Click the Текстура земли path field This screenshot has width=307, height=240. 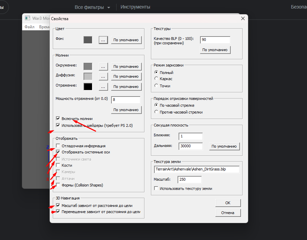[x=197, y=169]
